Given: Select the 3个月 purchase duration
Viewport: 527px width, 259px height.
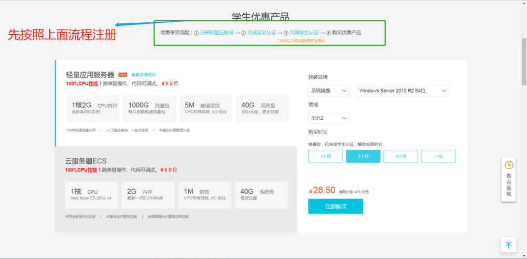Looking at the screenshot, I should [x=363, y=156].
